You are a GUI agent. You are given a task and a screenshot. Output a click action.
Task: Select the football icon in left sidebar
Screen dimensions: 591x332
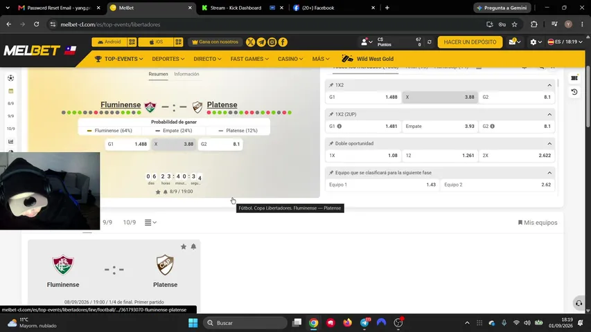(x=10, y=78)
